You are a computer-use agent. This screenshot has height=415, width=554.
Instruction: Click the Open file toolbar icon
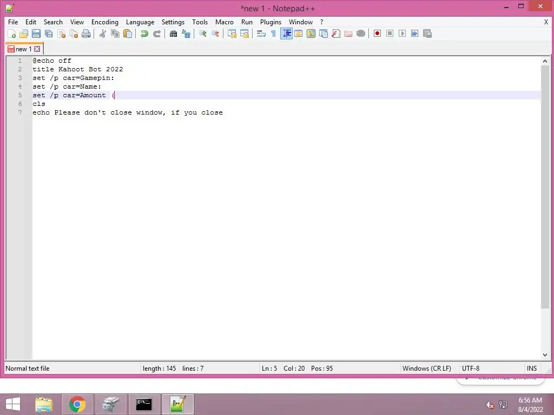click(x=24, y=34)
